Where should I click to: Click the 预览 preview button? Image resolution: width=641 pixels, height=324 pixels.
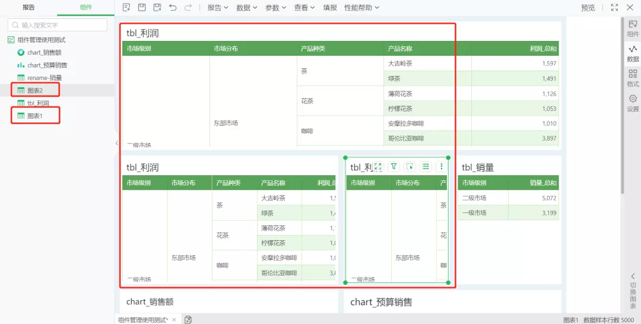588,7
